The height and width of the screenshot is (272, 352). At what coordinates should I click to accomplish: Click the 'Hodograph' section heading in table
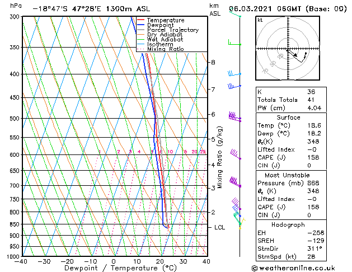point(288,224)
